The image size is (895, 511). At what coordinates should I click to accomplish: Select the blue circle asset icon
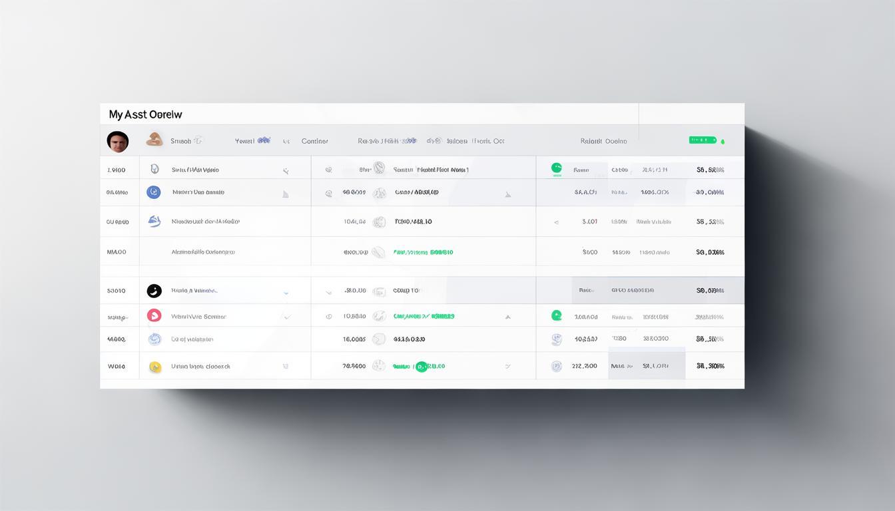click(x=154, y=192)
